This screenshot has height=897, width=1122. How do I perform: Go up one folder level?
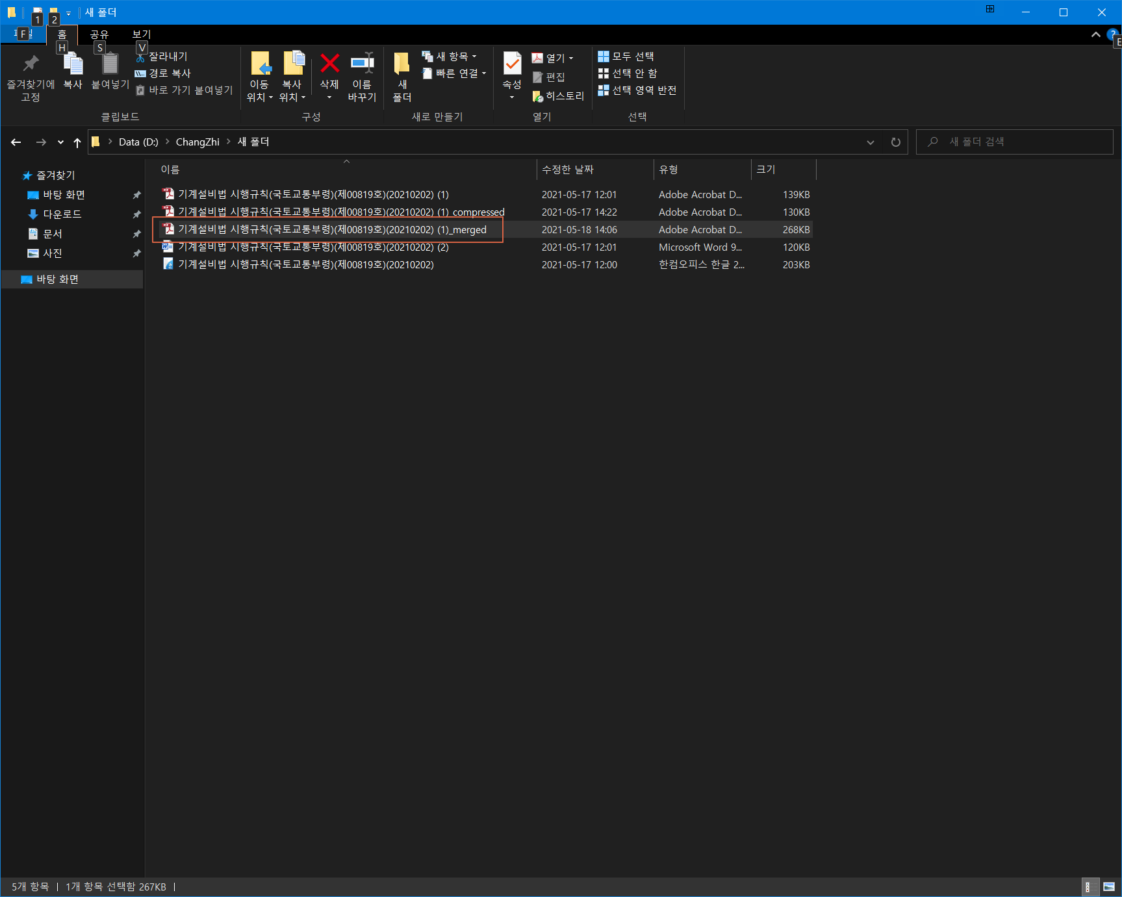pyautogui.click(x=77, y=142)
